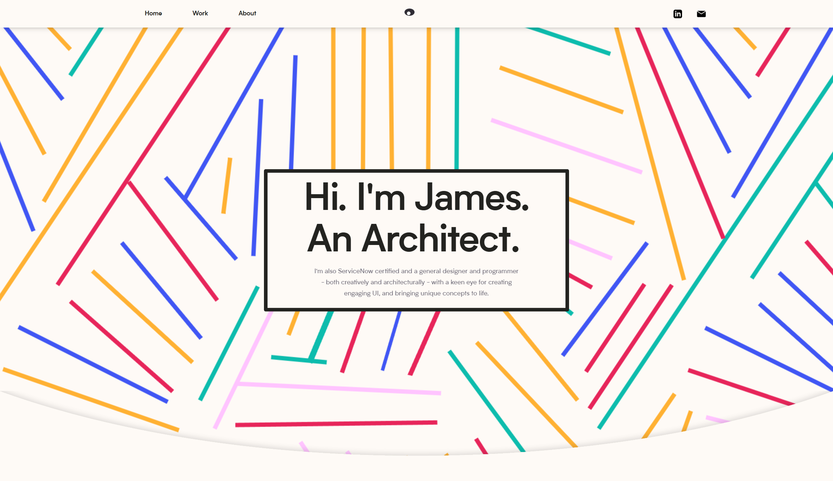Click the "unique concepts to life" phrase
Viewport: 833px width, 481px height.
tap(454, 293)
